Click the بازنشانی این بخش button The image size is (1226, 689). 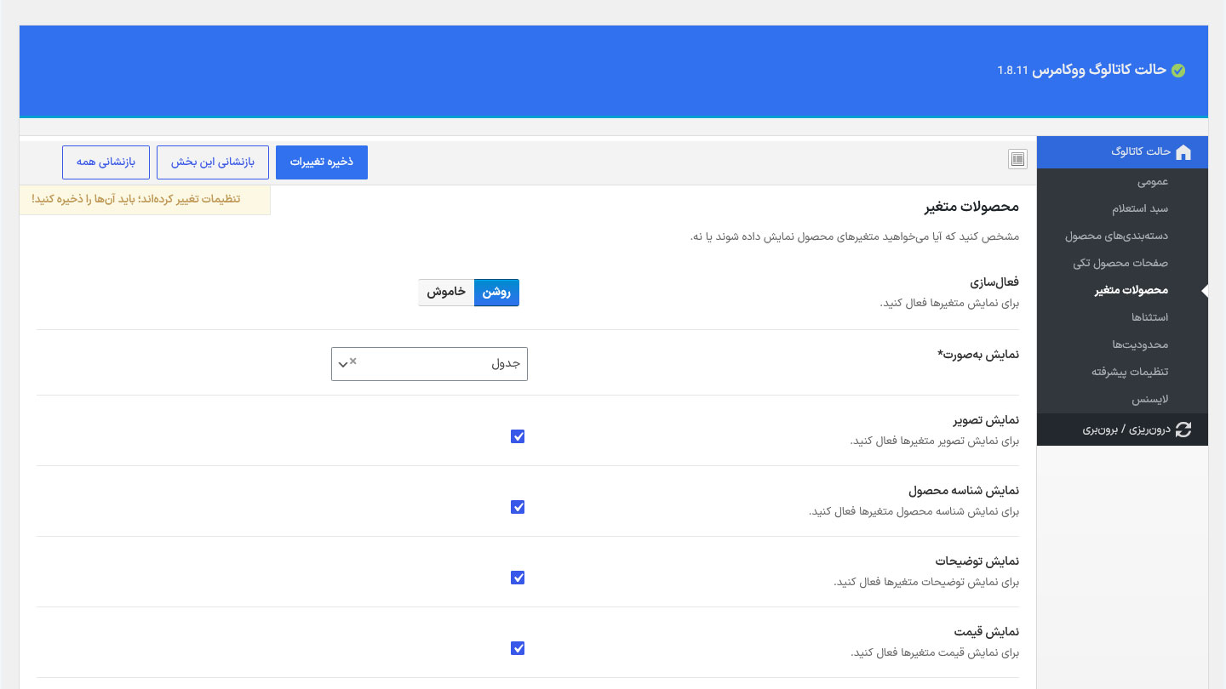point(213,162)
